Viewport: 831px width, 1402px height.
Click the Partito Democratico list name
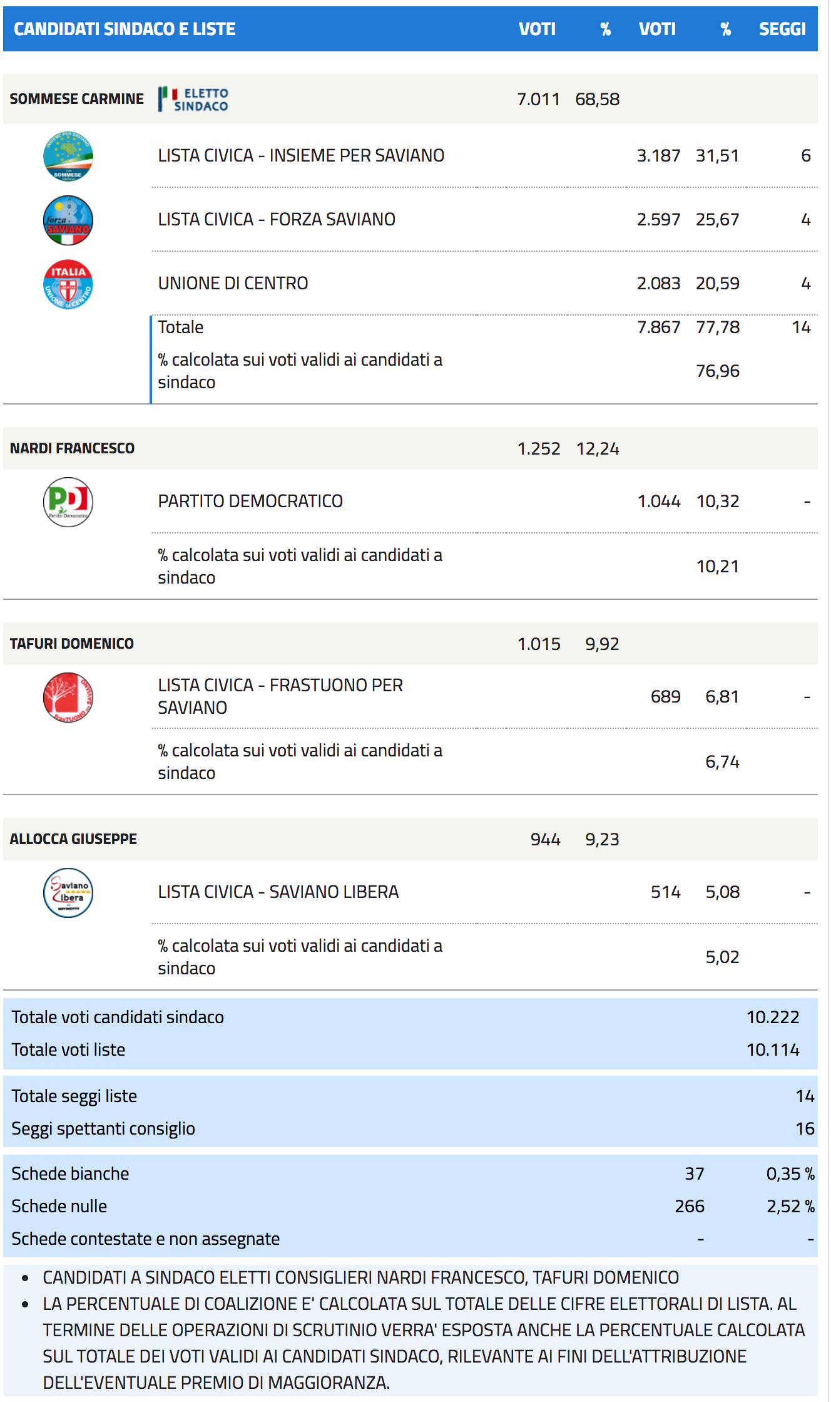tap(250, 502)
